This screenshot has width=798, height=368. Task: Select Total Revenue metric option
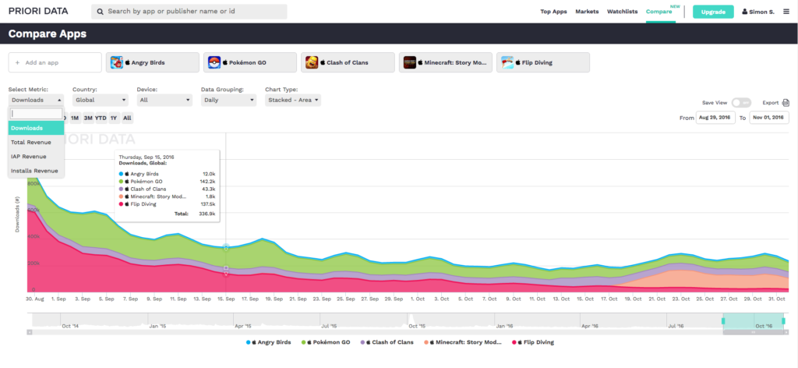(36, 142)
